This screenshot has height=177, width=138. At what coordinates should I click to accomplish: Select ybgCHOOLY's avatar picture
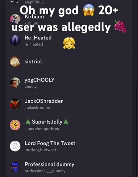tap(15, 83)
